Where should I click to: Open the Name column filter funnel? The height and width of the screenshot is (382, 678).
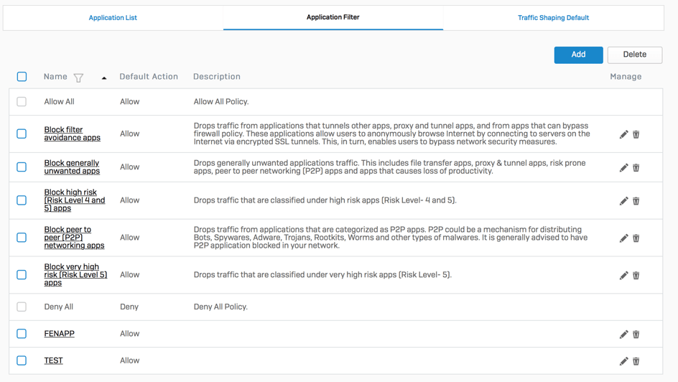coord(78,78)
